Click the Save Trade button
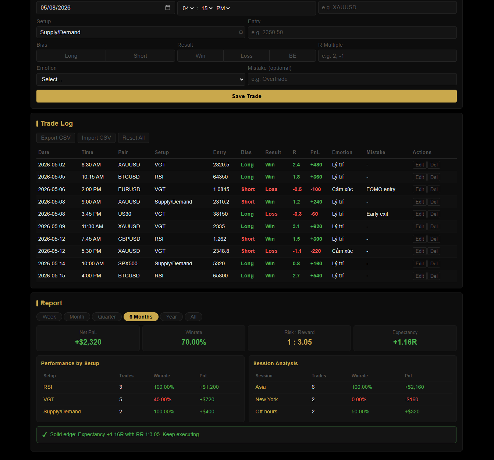The height and width of the screenshot is (460, 494). (246, 96)
